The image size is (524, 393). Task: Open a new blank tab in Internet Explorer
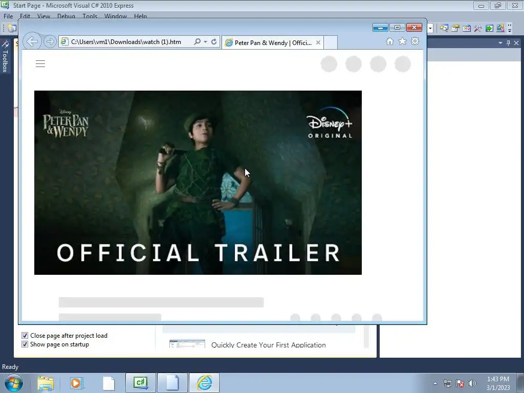pyautogui.click(x=331, y=43)
